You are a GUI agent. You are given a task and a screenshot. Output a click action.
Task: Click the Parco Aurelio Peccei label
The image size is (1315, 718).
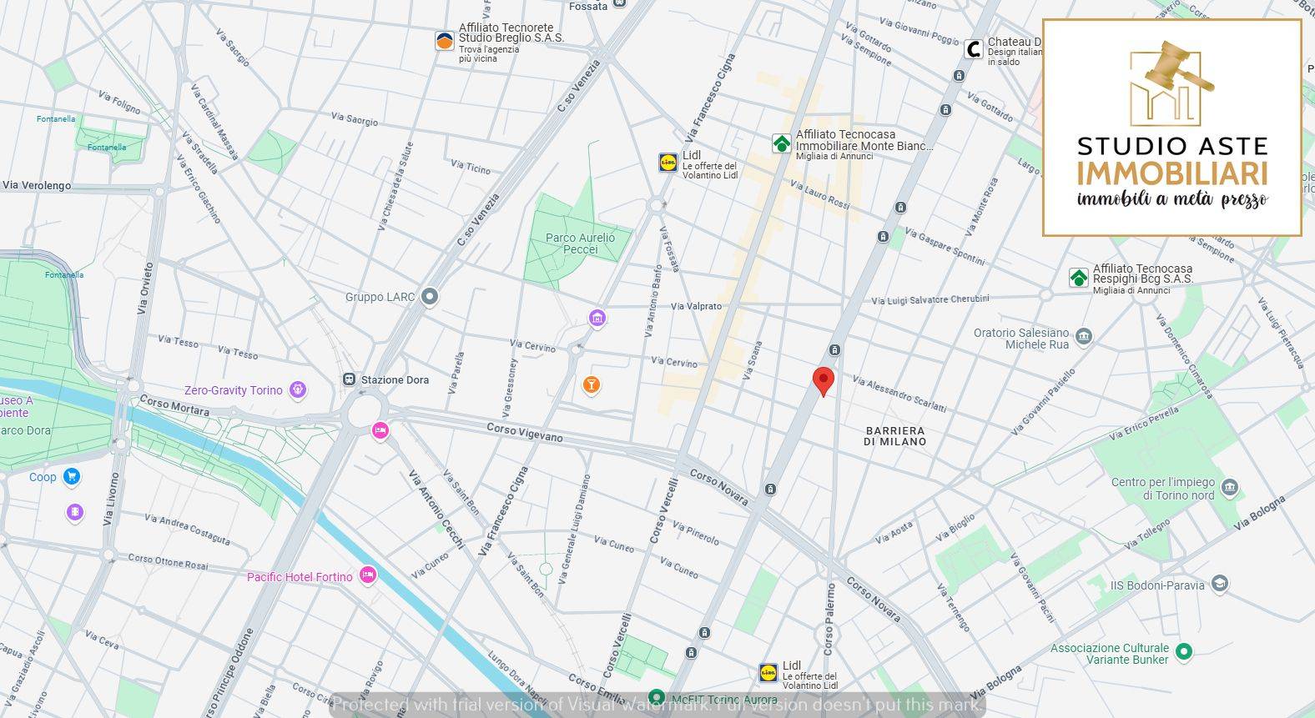click(580, 244)
